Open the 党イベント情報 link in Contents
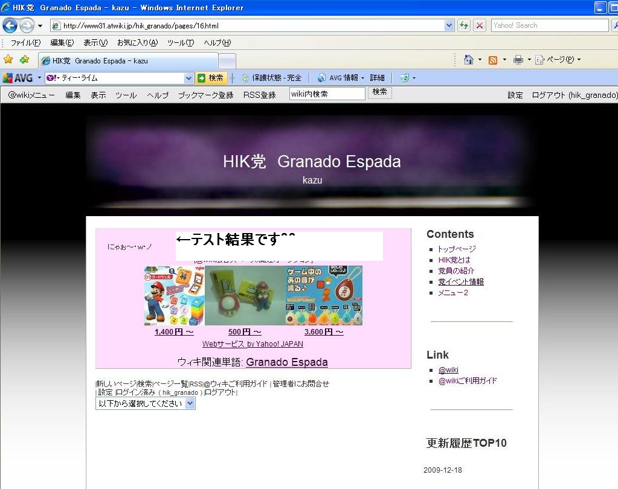The height and width of the screenshot is (489, 618). click(460, 282)
